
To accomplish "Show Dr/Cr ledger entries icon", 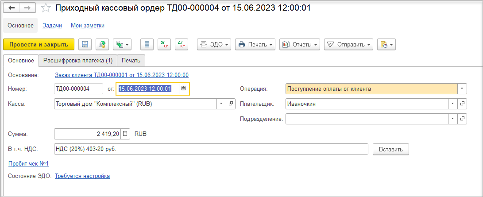I will [164, 44].
